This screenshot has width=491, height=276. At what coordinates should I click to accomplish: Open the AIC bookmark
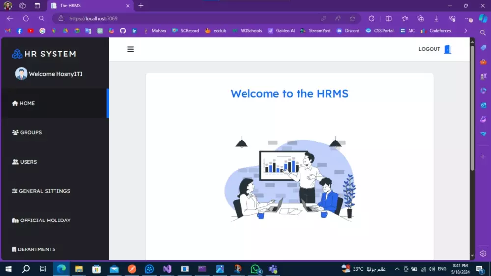point(408,31)
